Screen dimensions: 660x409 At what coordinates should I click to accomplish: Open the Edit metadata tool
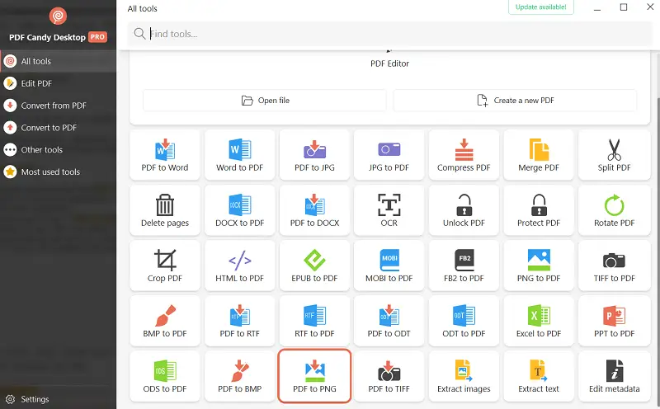coord(614,376)
